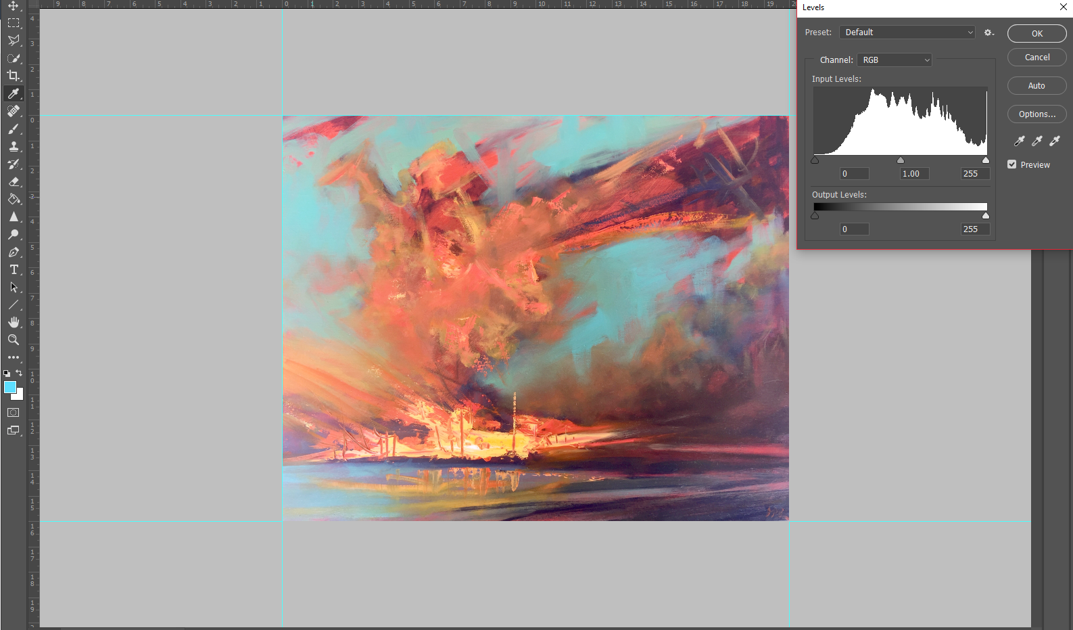The width and height of the screenshot is (1073, 630).
Task: Change the screen mode
Action: [x=14, y=430]
